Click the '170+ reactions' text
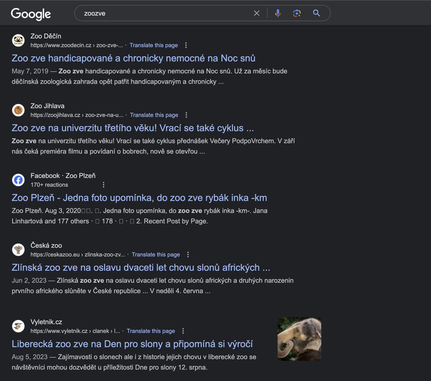The width and height of the screenshot is (431, 381). tap(49, 185)
